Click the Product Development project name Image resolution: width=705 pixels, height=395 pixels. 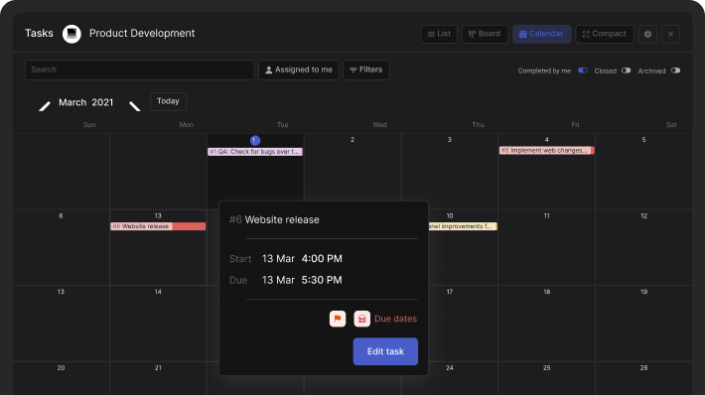142,34
